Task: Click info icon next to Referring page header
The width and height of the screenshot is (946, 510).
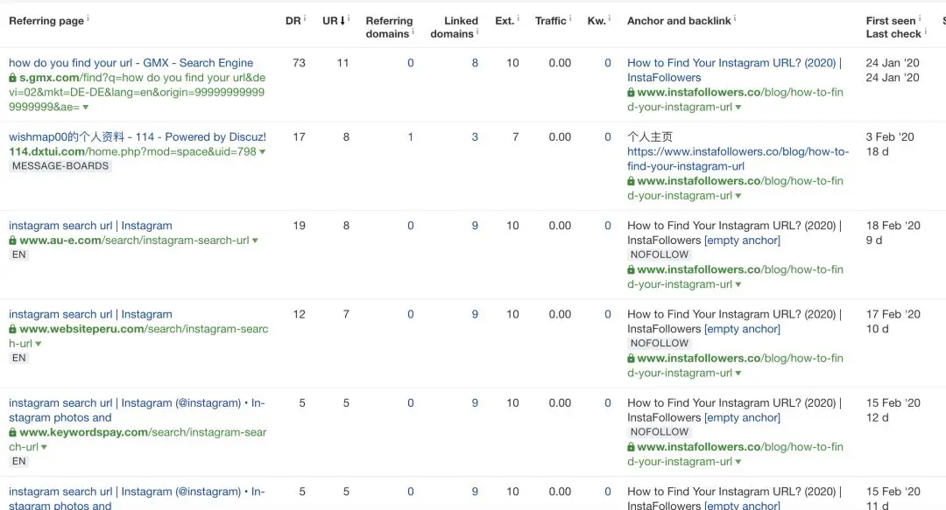Action: [88, 17]
